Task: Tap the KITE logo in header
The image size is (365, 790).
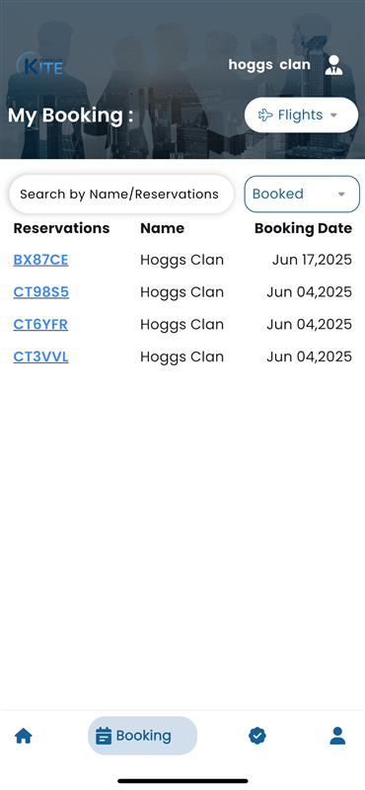Action: point(40,66)
